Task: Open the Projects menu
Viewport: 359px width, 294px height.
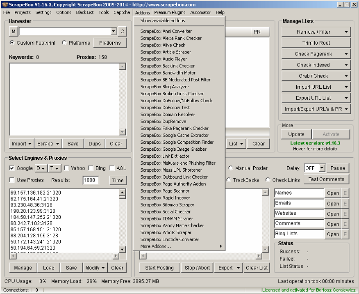Action: click(23, 12)
